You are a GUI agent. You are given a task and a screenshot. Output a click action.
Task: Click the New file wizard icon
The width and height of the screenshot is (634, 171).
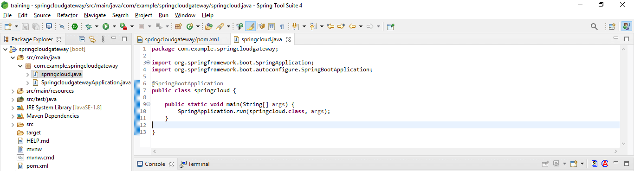tap(7, 26)
